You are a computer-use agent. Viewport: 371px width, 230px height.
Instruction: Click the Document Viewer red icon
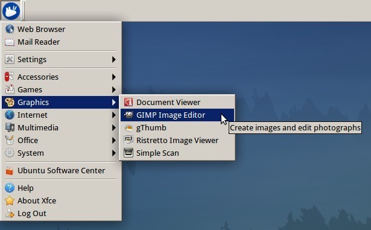point(128,103)
